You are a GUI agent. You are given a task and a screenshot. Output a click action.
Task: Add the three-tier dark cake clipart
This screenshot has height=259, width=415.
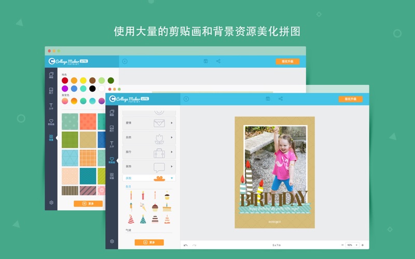click(x=155, y=219)
